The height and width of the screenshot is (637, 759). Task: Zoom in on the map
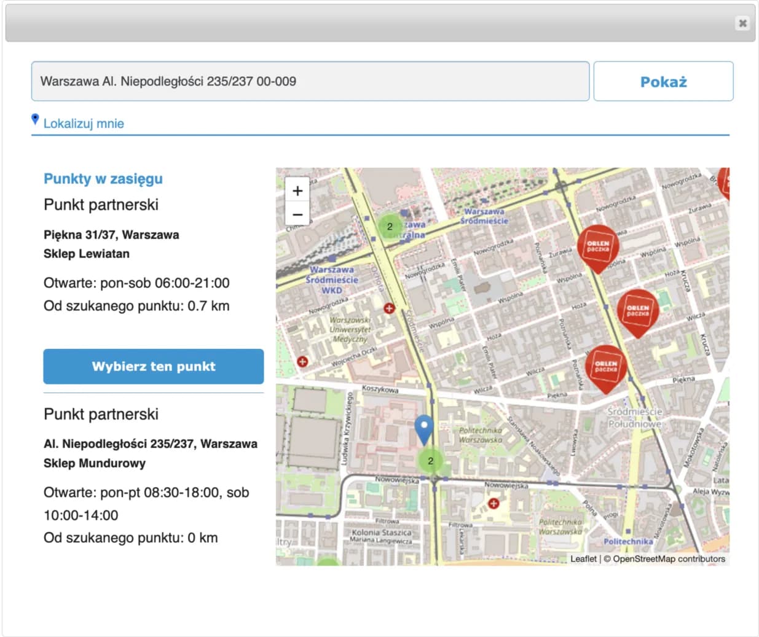(x=297, y=190)
